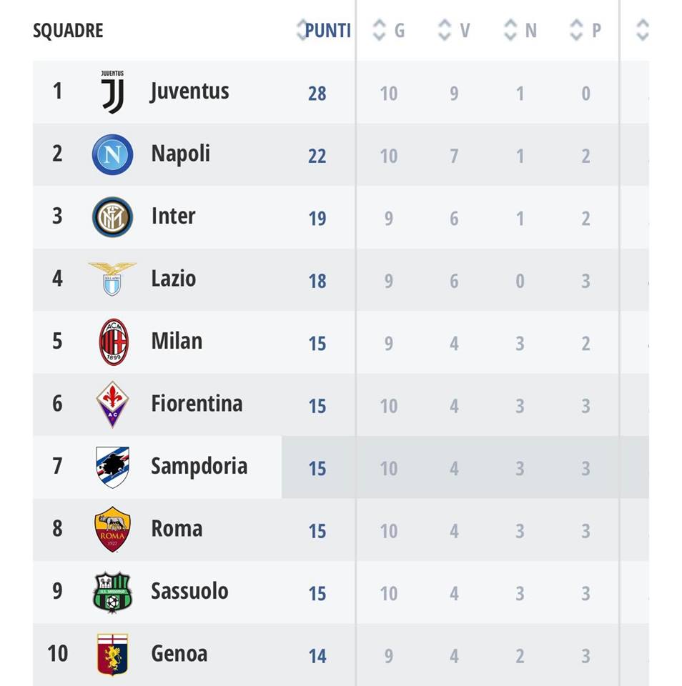Sort standings by P column arrows

point(576,30)
